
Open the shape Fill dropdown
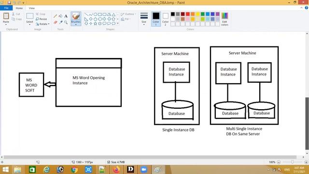tap(126, 19)
